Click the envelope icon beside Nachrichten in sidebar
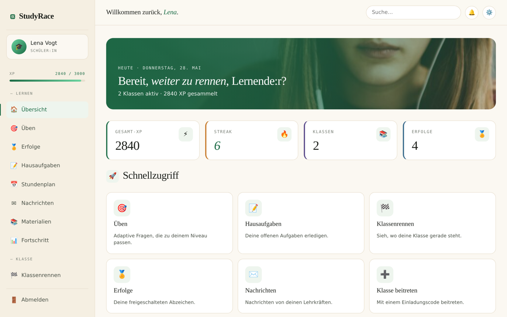Viewport: 507px width, 317px height. (x=14, y=203)
